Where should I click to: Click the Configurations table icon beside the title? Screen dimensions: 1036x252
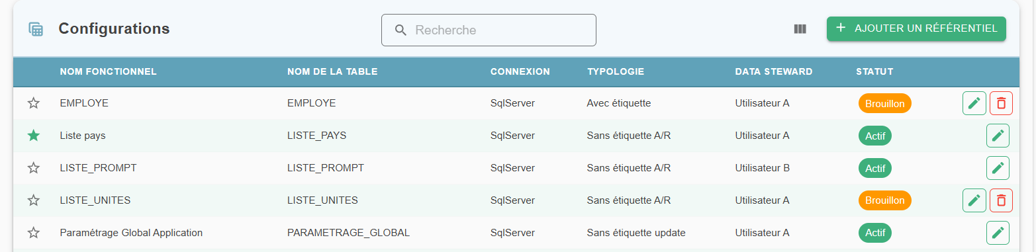click(36, 29)
